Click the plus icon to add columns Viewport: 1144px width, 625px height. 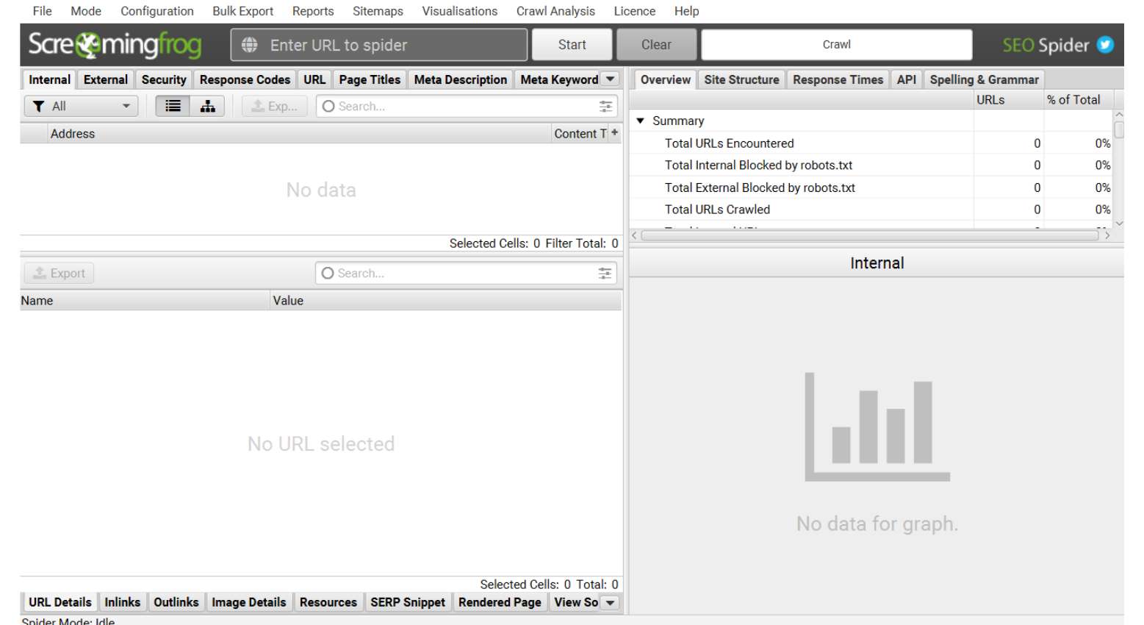click(615, 133)
